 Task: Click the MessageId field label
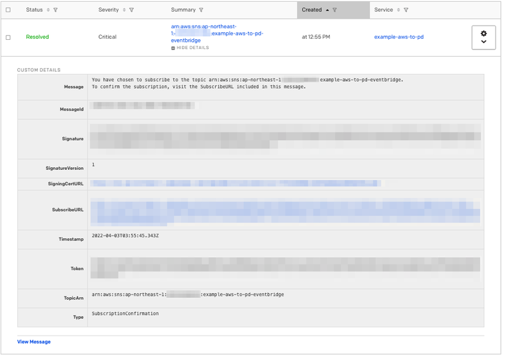point(71,109)
